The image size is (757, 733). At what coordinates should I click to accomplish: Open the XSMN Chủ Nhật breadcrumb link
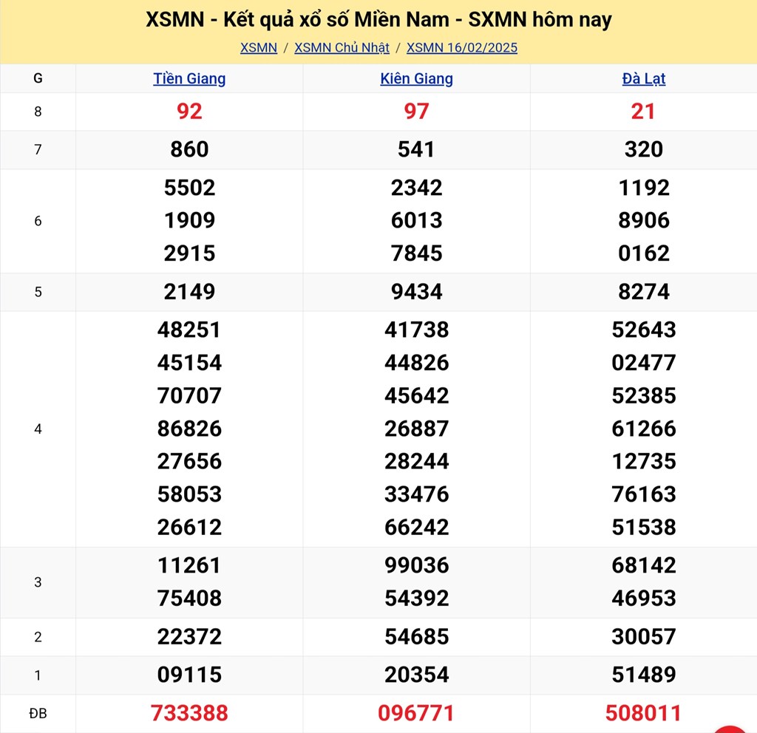click(342, 48)
